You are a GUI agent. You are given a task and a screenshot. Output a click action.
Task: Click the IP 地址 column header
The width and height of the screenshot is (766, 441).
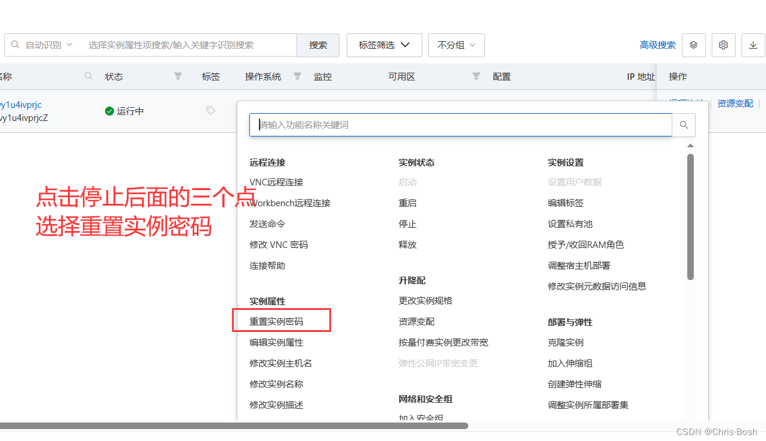pyautogui.click(x=641, y=76)
